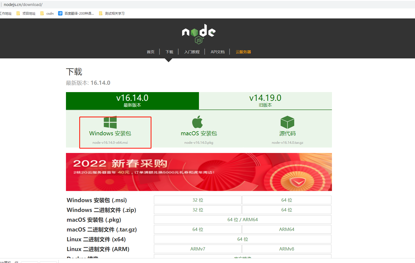Download macOS 二进制文件 (.tar.gz) ARM64
The width and height of the screenshot is (415, 263).
(x=287, y=229)
